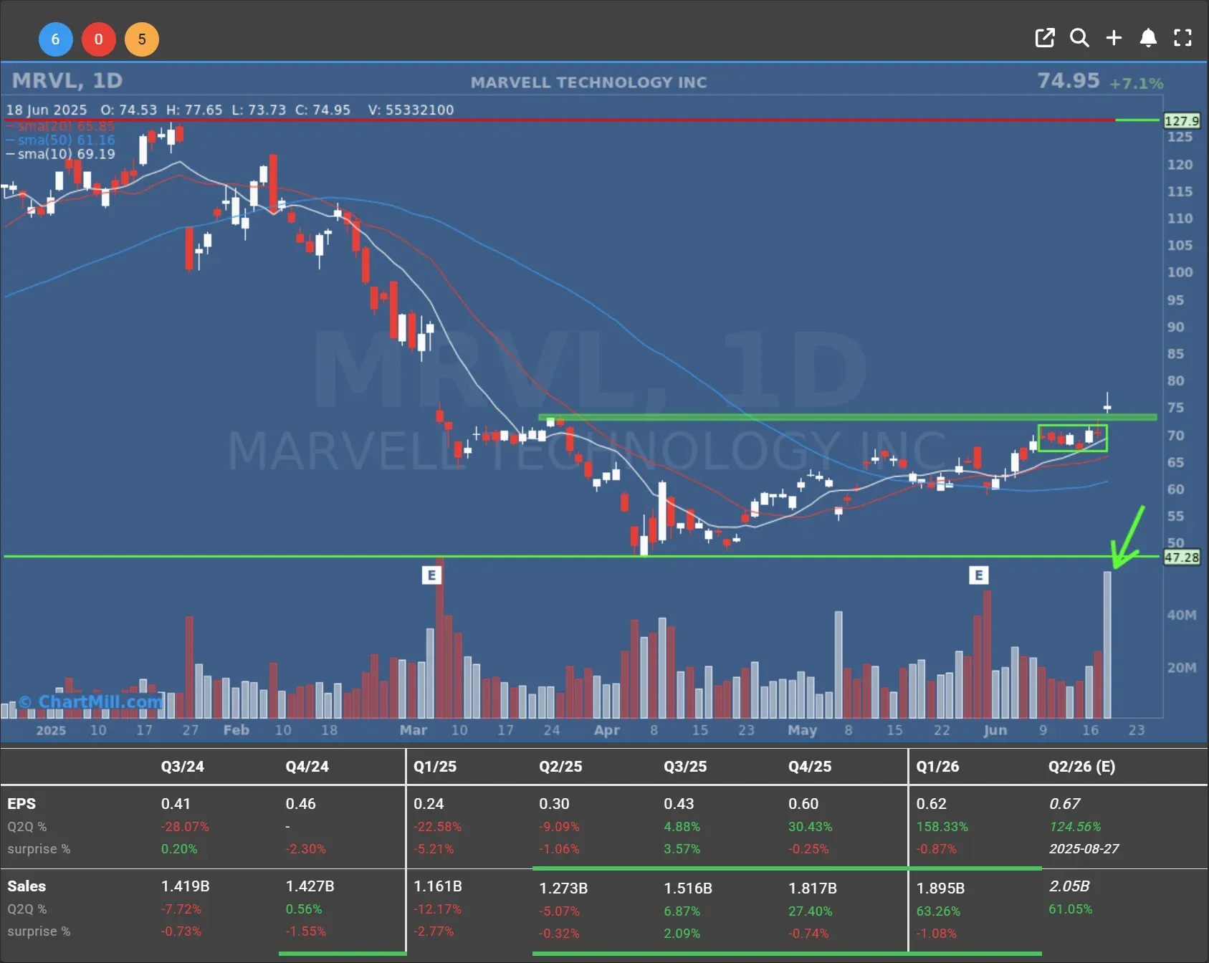Click the Q3/25 column header

click(x=685, y=766)
